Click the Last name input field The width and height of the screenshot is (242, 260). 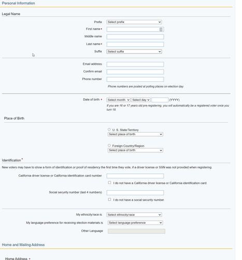pos(135,44)
